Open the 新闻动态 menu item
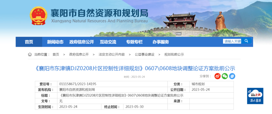272x114 pixels. point(55,42)
